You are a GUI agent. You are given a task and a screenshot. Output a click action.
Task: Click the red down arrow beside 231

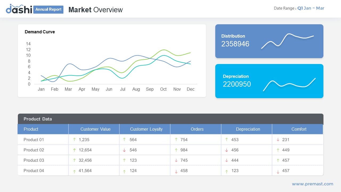(x=278, y=140)
